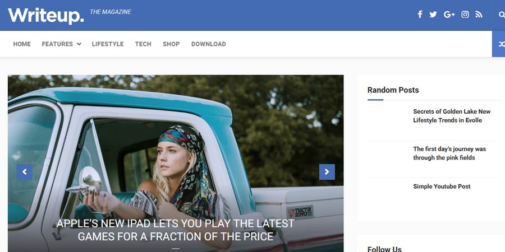Open the Instagram social icon

tap(465, 14)
